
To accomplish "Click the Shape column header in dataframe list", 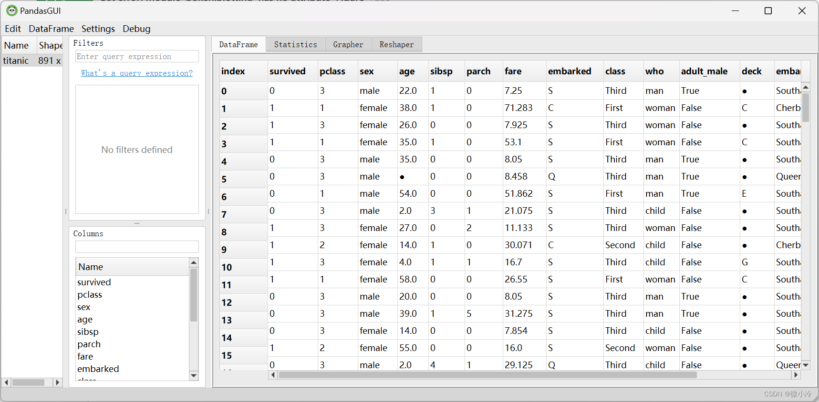I will 51,45.
